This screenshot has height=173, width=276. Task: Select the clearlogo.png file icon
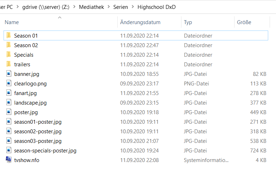tap(9, 83)
